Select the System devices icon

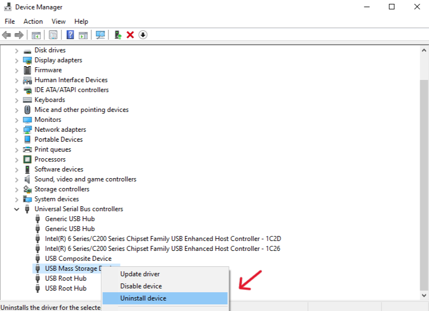click(27, 199)
